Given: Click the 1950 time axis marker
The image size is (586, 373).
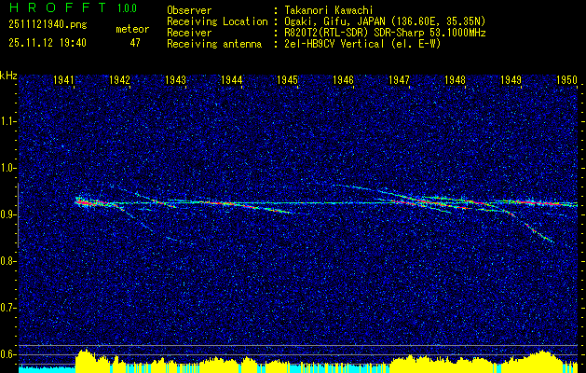Looking at the screenshot, I should point(567,79).
